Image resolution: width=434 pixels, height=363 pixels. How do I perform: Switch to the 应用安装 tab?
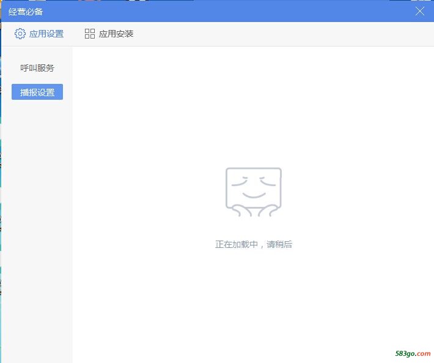coord(109,34)
